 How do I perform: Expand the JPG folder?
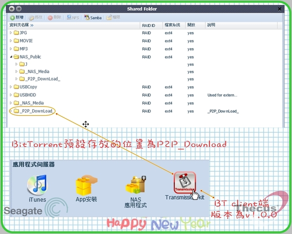coord(11,33)
